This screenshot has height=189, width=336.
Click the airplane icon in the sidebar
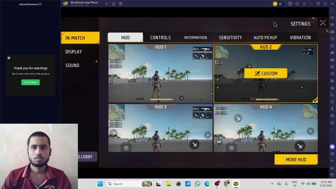332,88
